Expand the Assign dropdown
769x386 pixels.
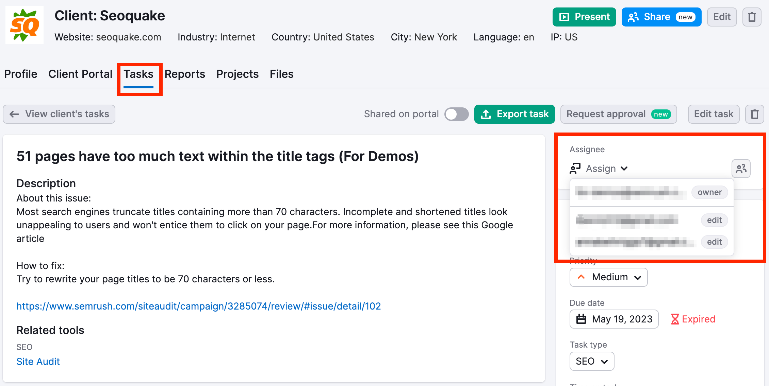599,169
